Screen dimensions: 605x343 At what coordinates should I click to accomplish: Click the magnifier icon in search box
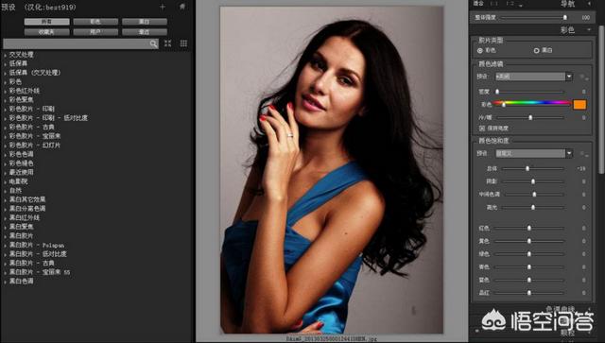point(153,43)
